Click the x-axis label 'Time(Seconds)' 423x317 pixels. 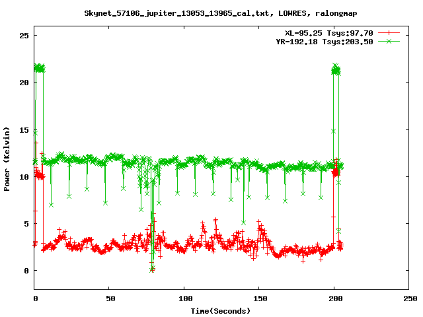tap(220, 311)
